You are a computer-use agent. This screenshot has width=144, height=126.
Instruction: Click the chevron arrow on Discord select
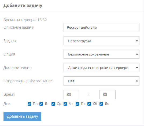pos(137,81)
